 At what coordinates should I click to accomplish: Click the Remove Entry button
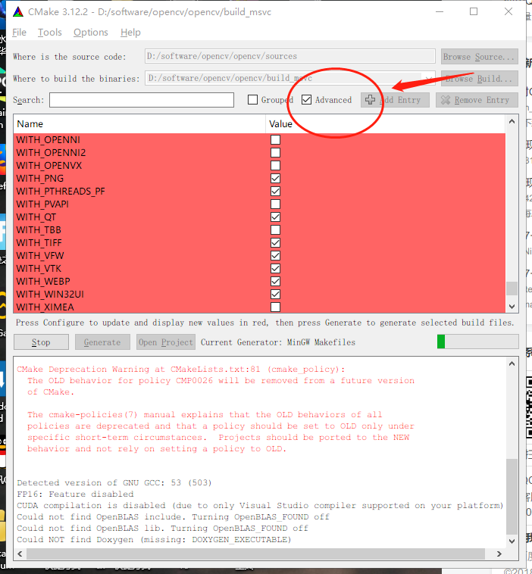[477, 100]
